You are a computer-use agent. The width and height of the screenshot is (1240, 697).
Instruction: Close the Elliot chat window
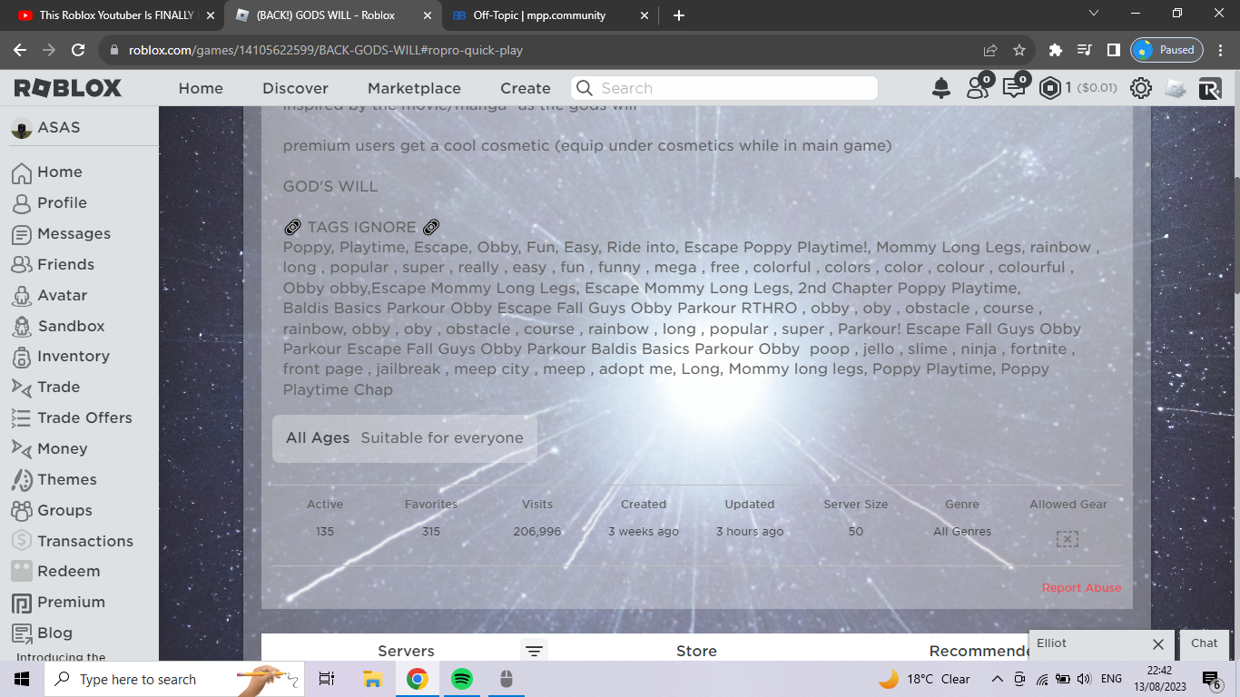pyautogui.click(x=1158, y=643)
